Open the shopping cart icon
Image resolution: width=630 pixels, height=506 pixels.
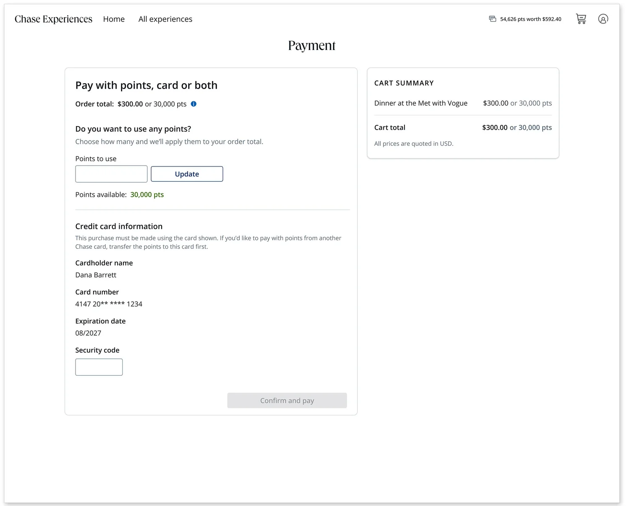click(x=581, y=19)
